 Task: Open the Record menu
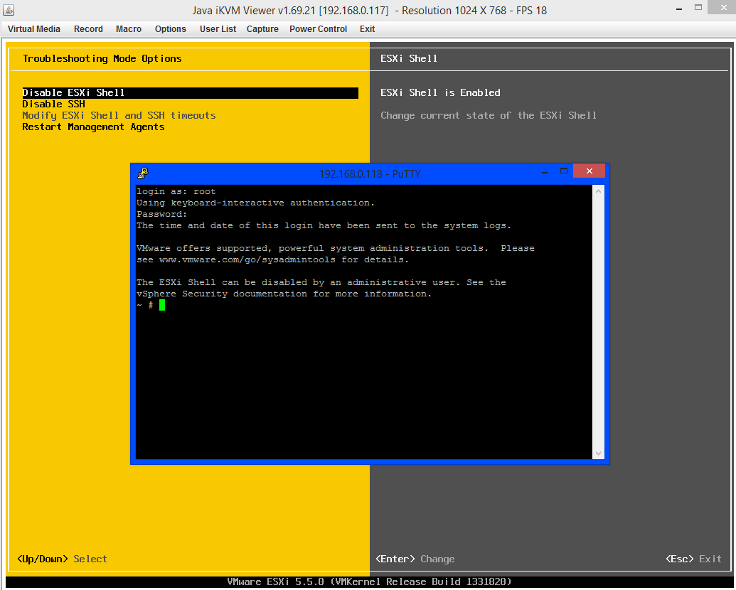(88, 29)
